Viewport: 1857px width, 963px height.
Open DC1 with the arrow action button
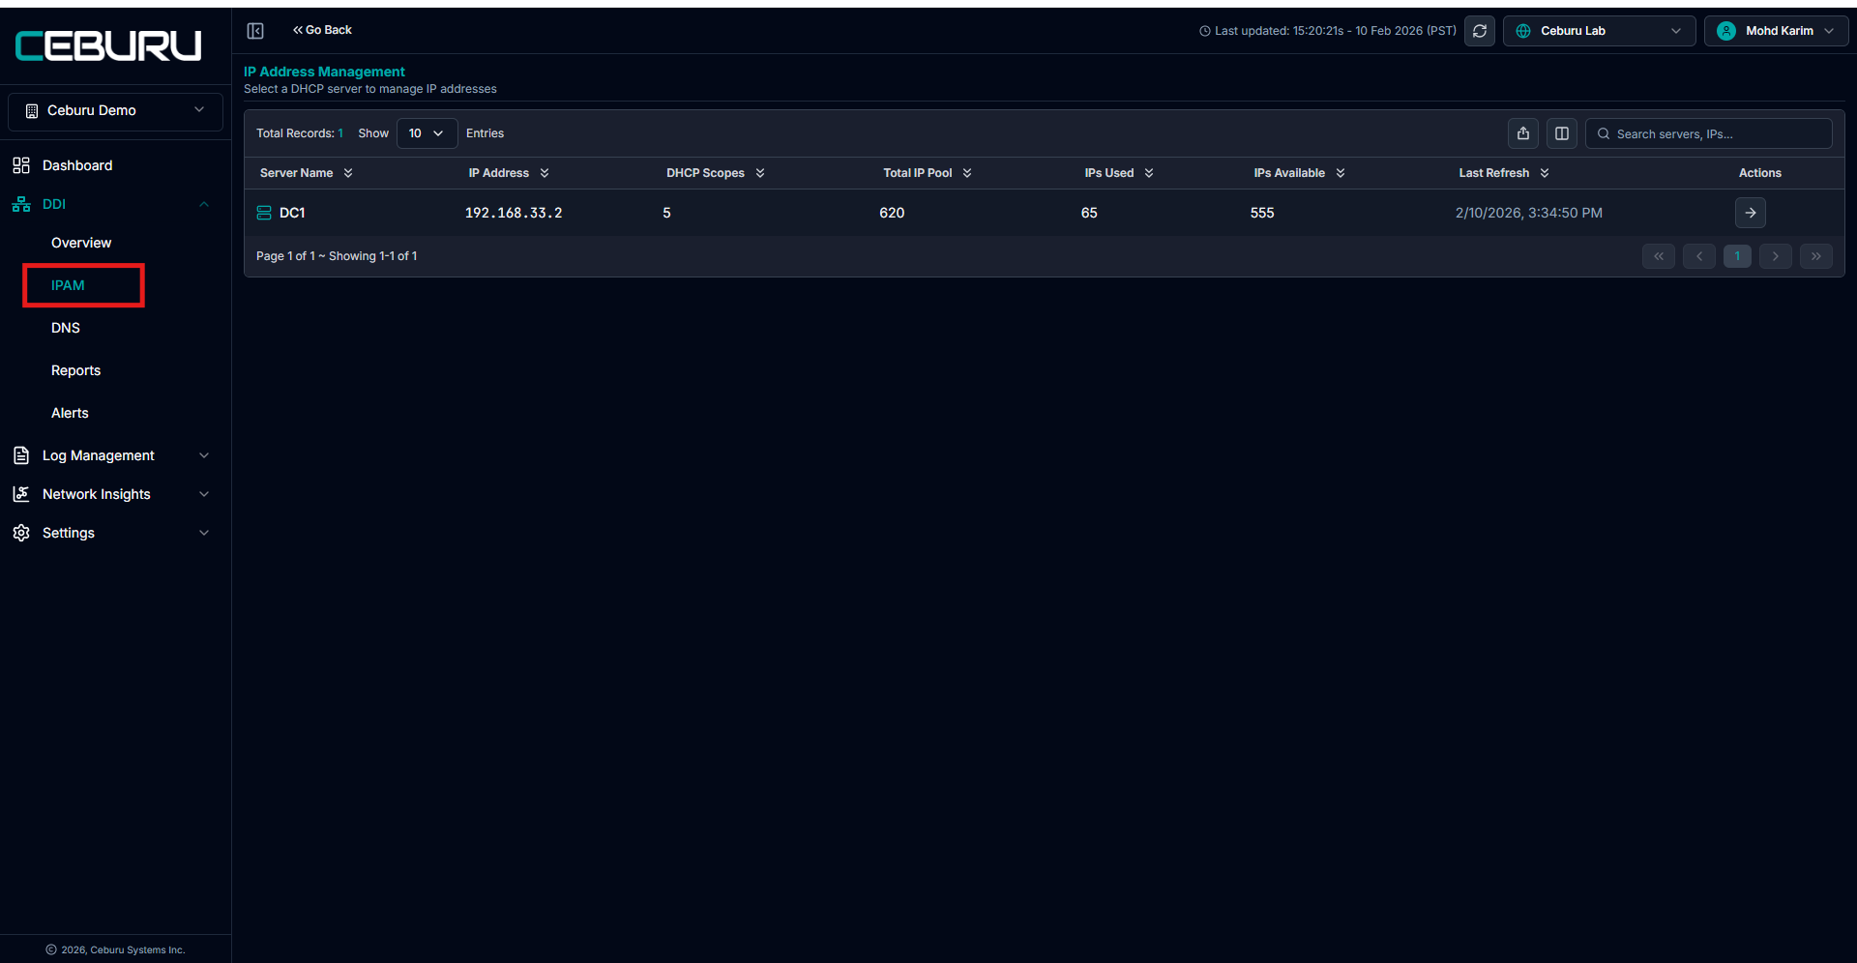(1751, 213)
